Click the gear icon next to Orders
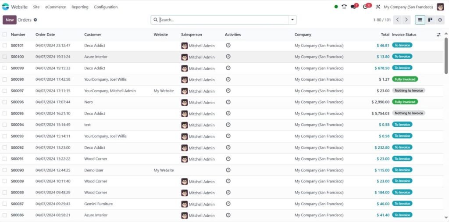Screen dimensions: 449x222 [35, 20]
